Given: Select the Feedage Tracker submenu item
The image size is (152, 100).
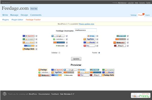Looking at the screenshot, I should [x=33, y=20].
